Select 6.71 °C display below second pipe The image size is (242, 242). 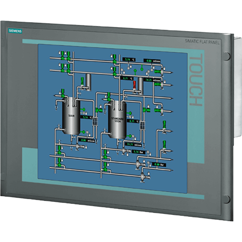click(127, 78)
